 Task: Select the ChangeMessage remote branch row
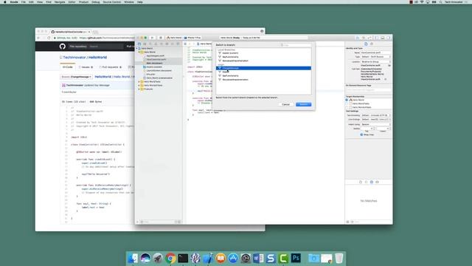pos(263,68)
